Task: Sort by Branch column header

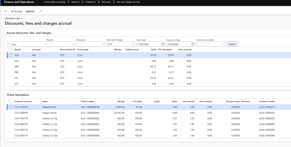Action: click(18, 49)
